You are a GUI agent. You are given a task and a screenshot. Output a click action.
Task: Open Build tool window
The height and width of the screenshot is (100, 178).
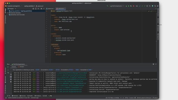coord(45,96)
